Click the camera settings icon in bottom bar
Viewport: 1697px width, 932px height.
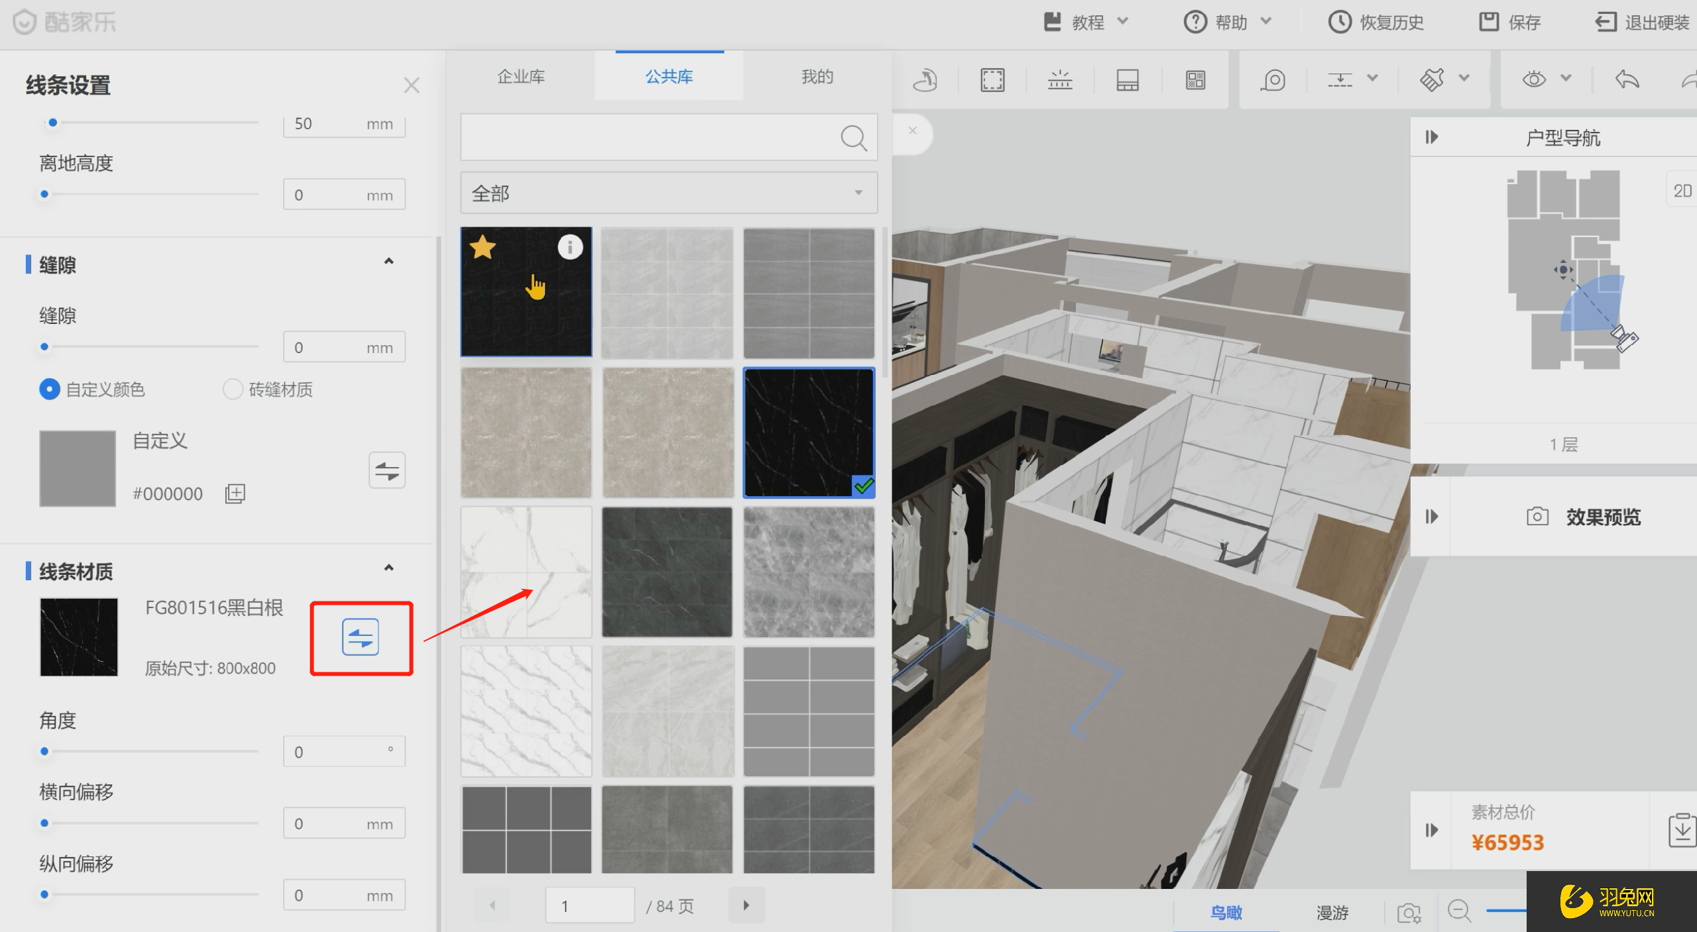pyautogui.click(x=1409, y=912)
